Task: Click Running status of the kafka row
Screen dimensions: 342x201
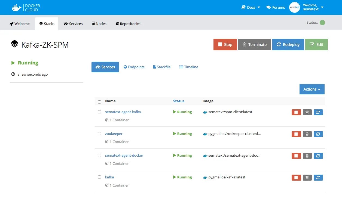Action: click(x=182, y=177)
